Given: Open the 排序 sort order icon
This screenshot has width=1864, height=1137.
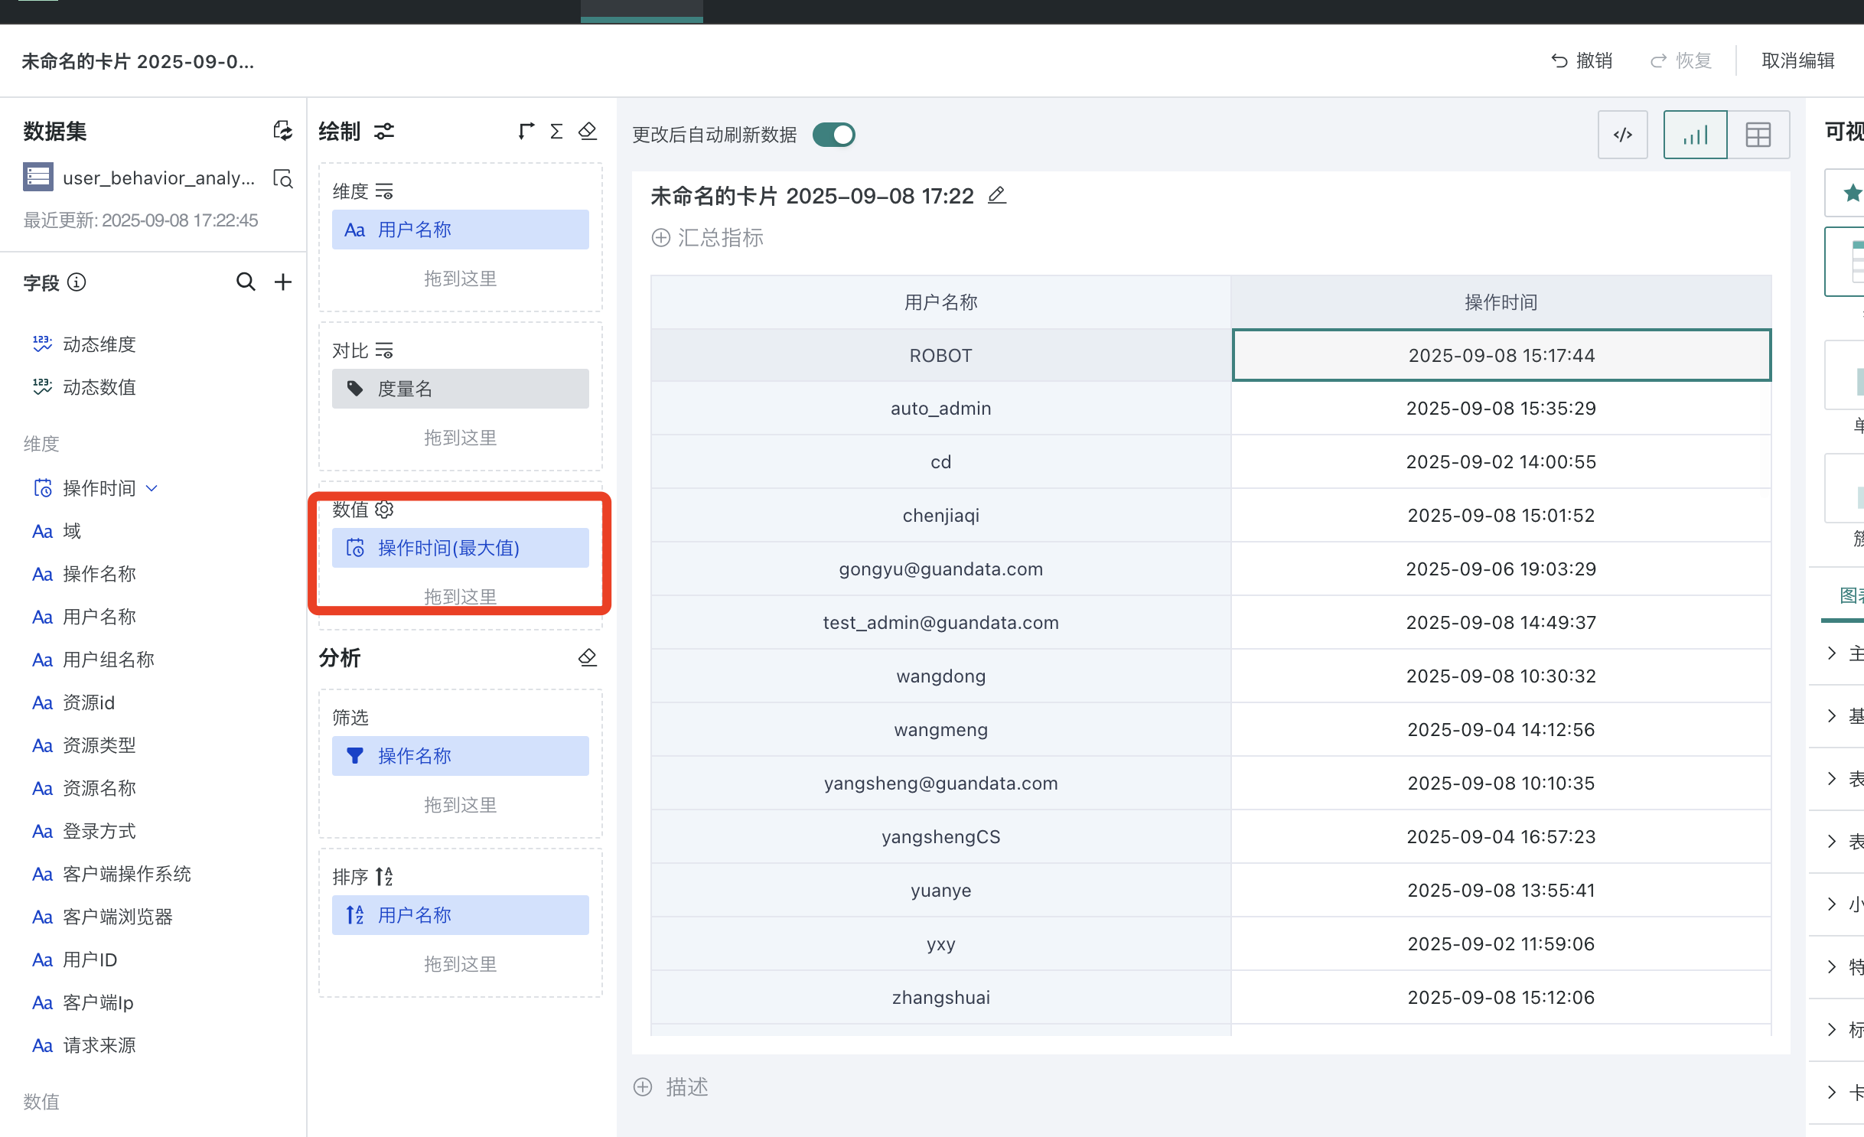Looking at the screenshot, I should tap(384, 876).
